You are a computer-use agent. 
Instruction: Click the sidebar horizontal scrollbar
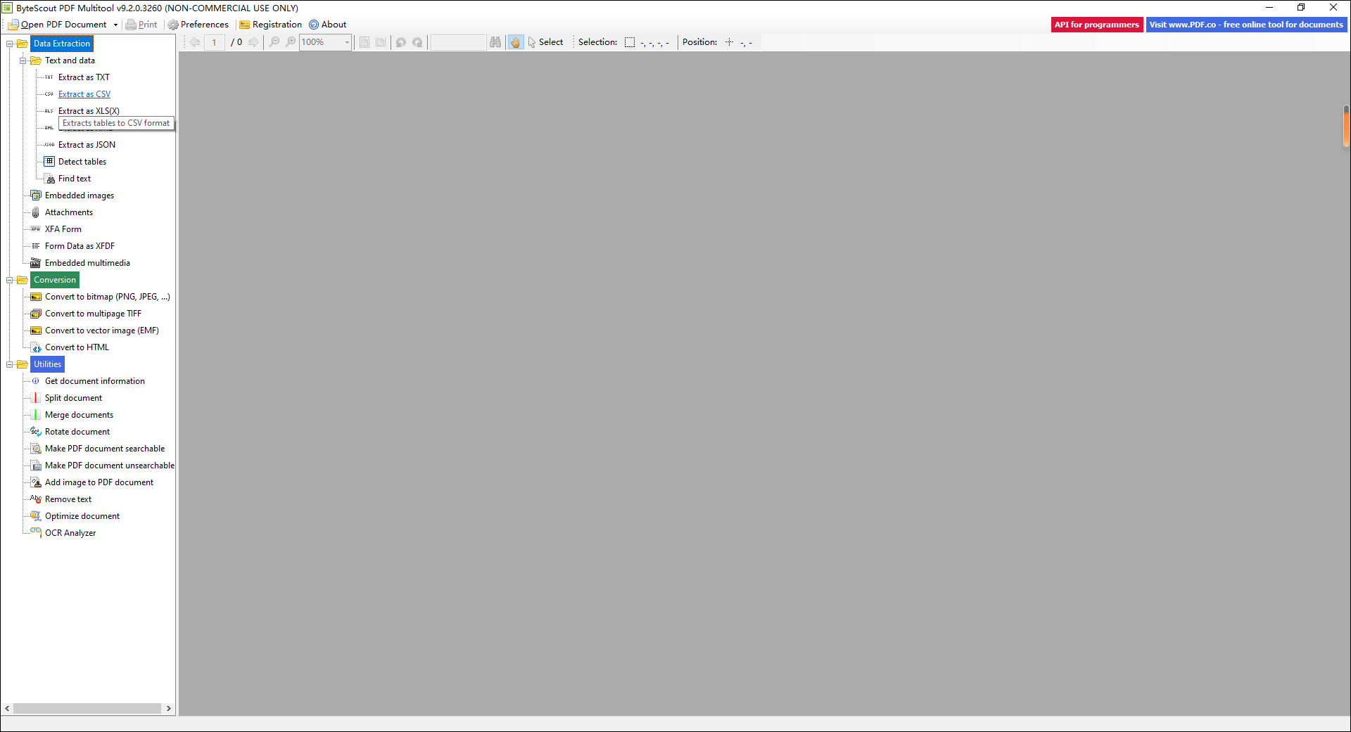point(87,709)
